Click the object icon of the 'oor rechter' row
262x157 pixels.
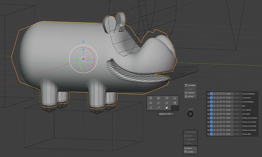point(208,110)
